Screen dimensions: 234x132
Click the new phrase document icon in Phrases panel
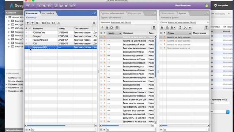162,28
